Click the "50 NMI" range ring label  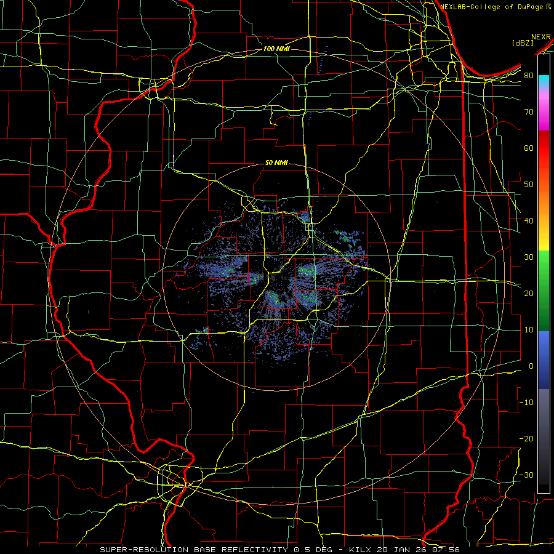pyautogui.click(x=276, y=163)
